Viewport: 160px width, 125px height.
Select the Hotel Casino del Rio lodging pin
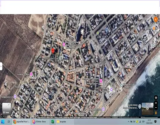[x=111, y=89]
